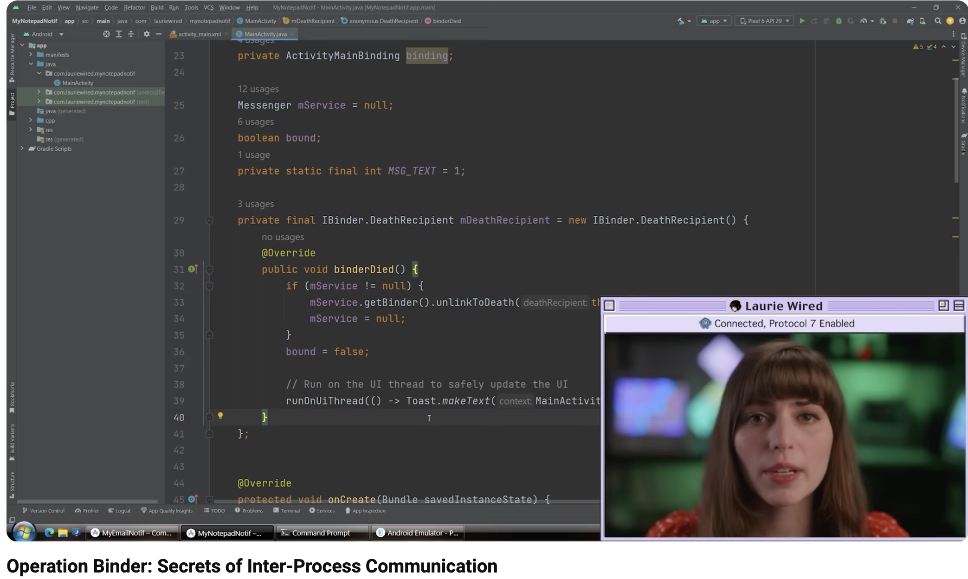Run the app with the green play button
Image resolution: width=968 pixels, height=579 pixels.
pos(801,21)
